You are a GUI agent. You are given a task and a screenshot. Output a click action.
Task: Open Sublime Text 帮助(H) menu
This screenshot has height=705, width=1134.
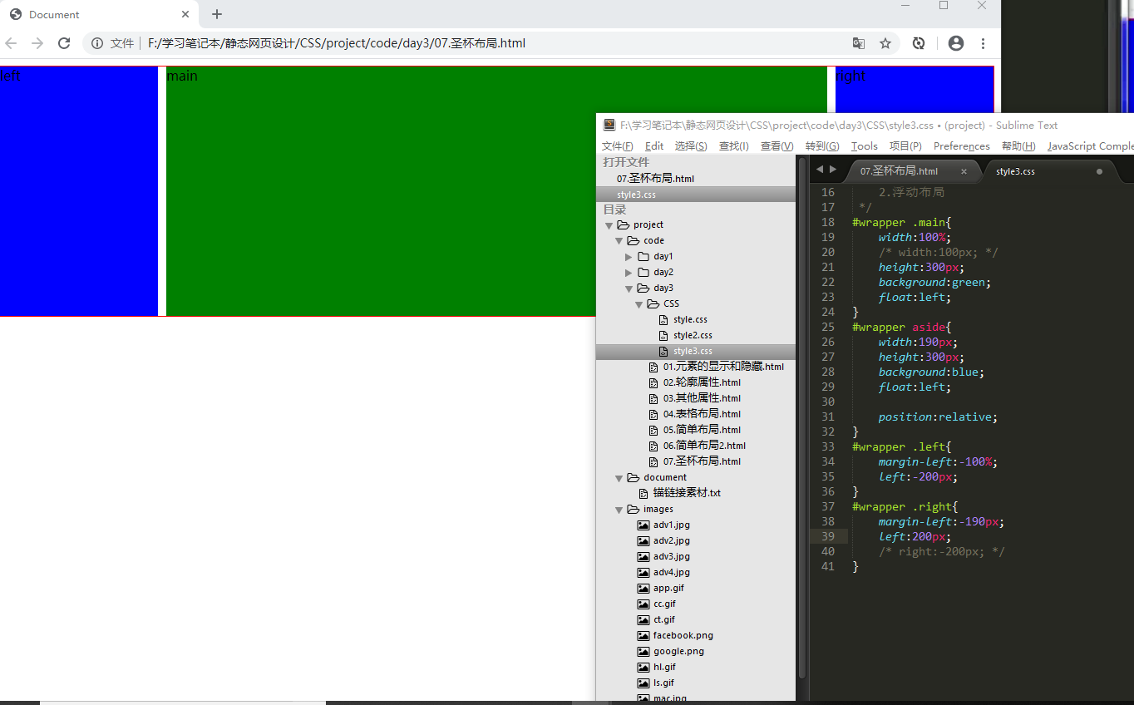(x=1018, y=146)
